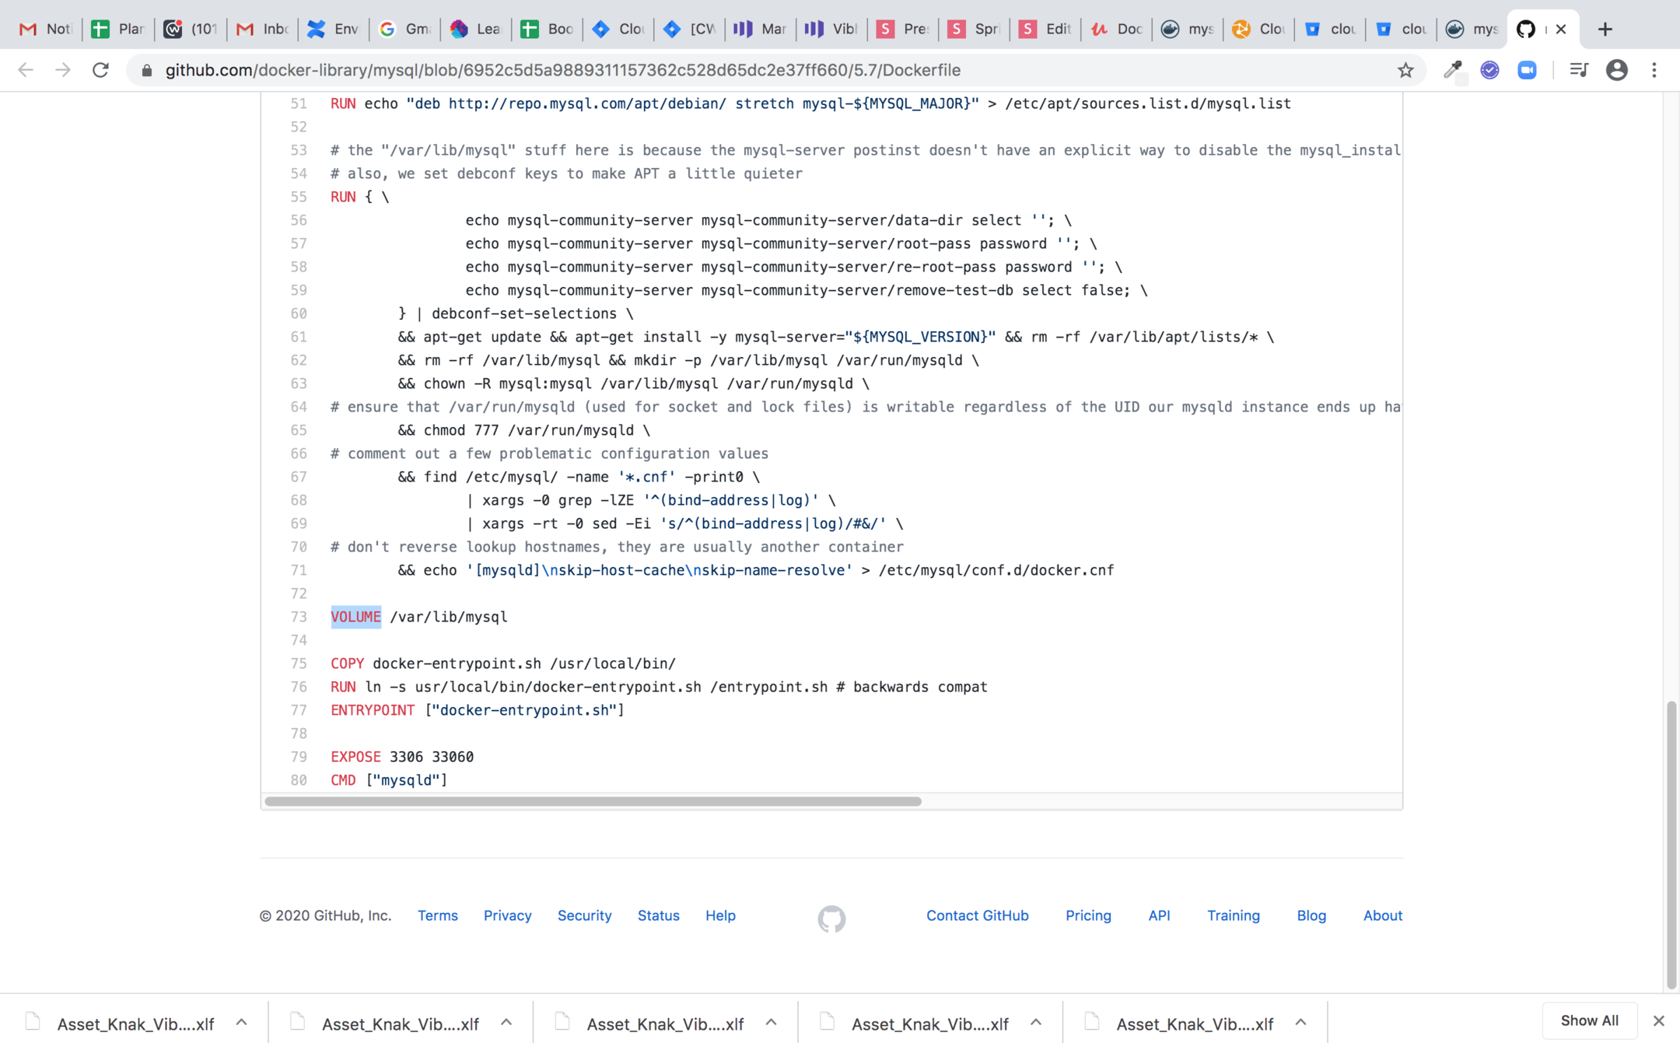Viewport: 1680px width, 1050px height.
Task: Open Chrome three-dot menu
Action: pyautogui.click(x=1654, y=70)
